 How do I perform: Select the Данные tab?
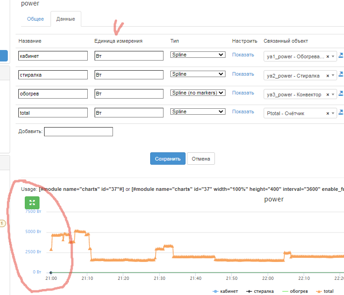[x=66, y=19]
